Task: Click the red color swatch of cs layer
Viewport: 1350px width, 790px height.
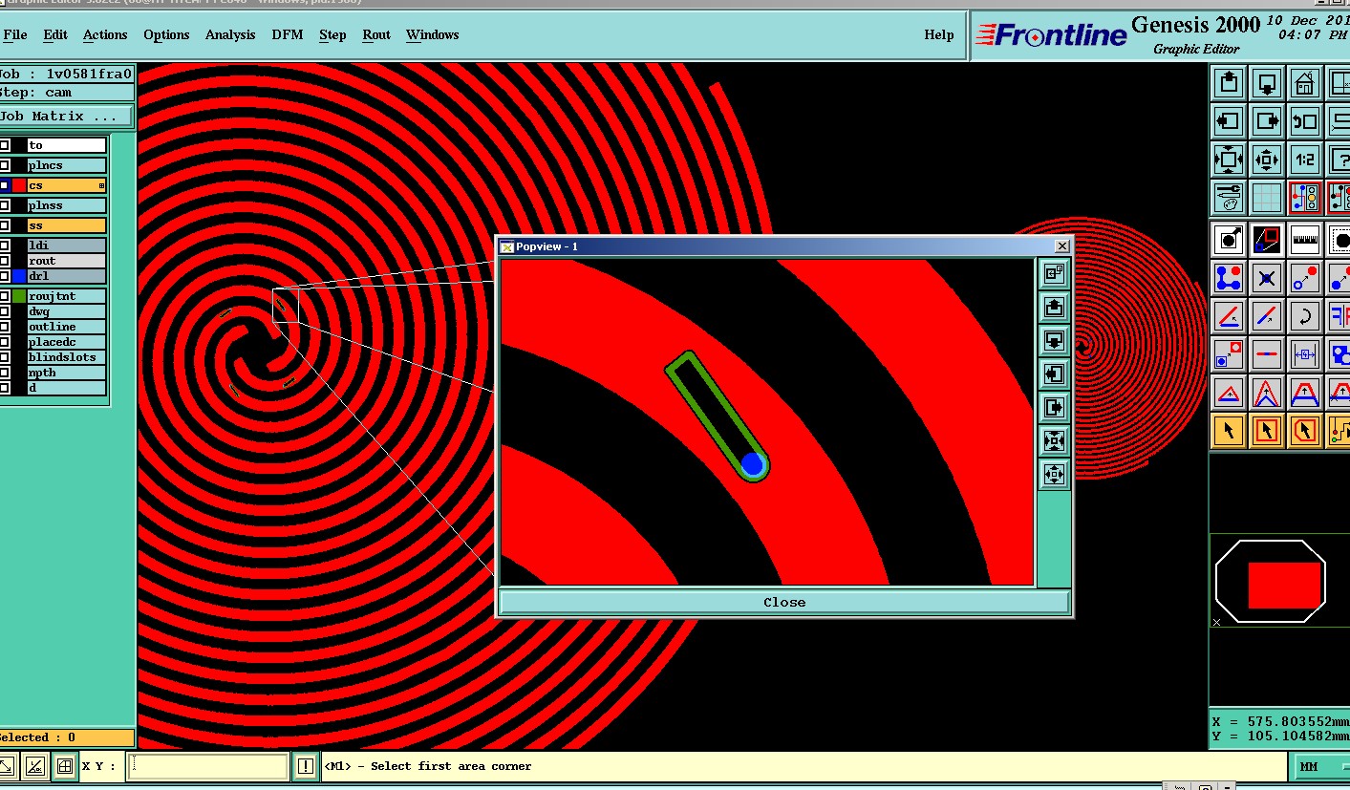Action: click(x=19, y=185)
